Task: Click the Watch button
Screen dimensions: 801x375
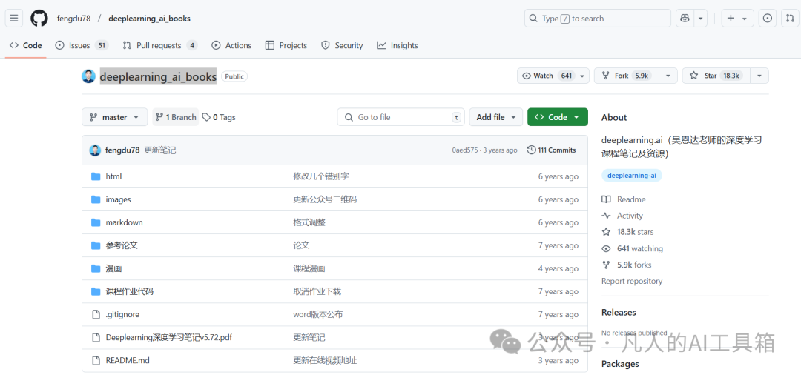Action: (553, 76)
